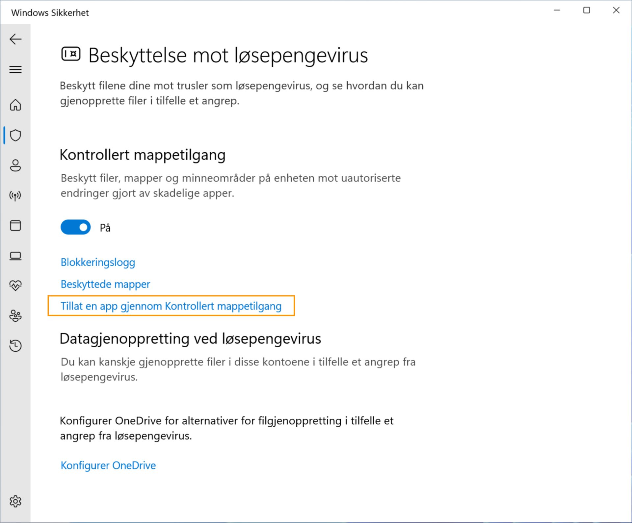Go to the Home sidebar icon
Image resolution: width=632 pixels, height=523 pixels.
point(15,105)
